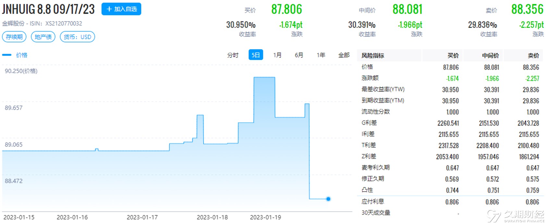This screenshot has height=224, width=546.
Task: Click the 最差收益率(YTW) row label
Action: (x=383, y=89)
